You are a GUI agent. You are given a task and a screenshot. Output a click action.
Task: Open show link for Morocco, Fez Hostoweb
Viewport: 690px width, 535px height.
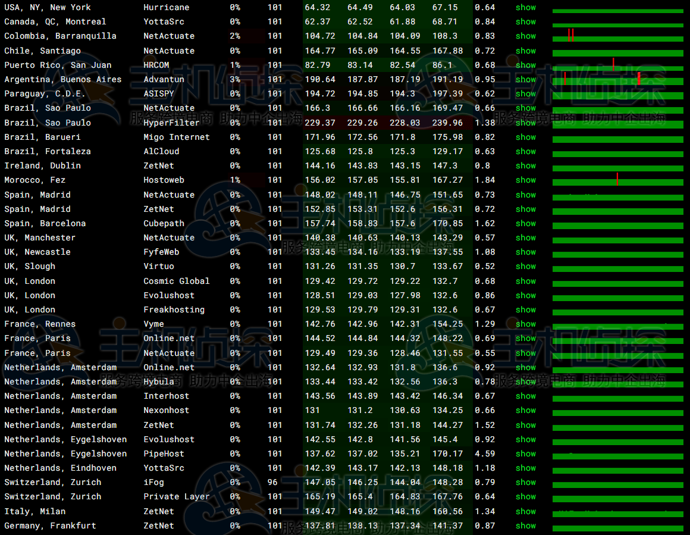click(x=525, y=180)
